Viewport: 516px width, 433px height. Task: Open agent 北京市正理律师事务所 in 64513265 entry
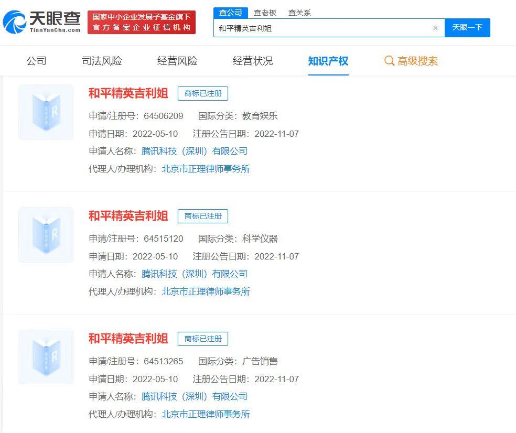pos(206,414)
